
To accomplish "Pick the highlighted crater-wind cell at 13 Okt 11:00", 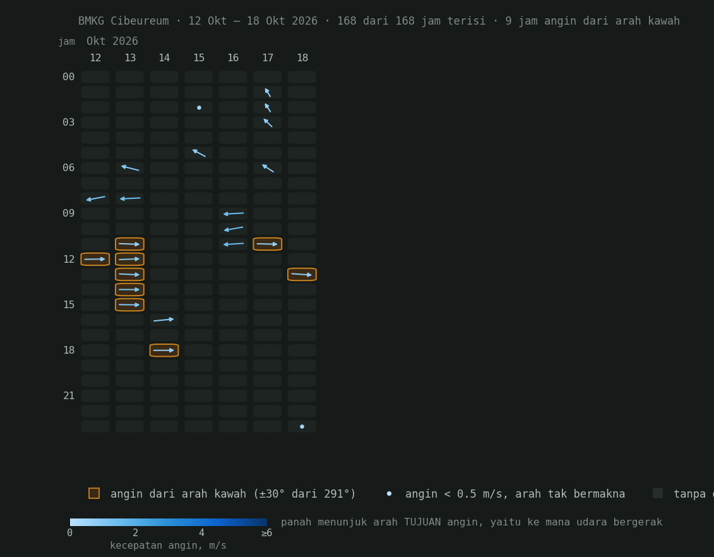I will pos(130,244).
